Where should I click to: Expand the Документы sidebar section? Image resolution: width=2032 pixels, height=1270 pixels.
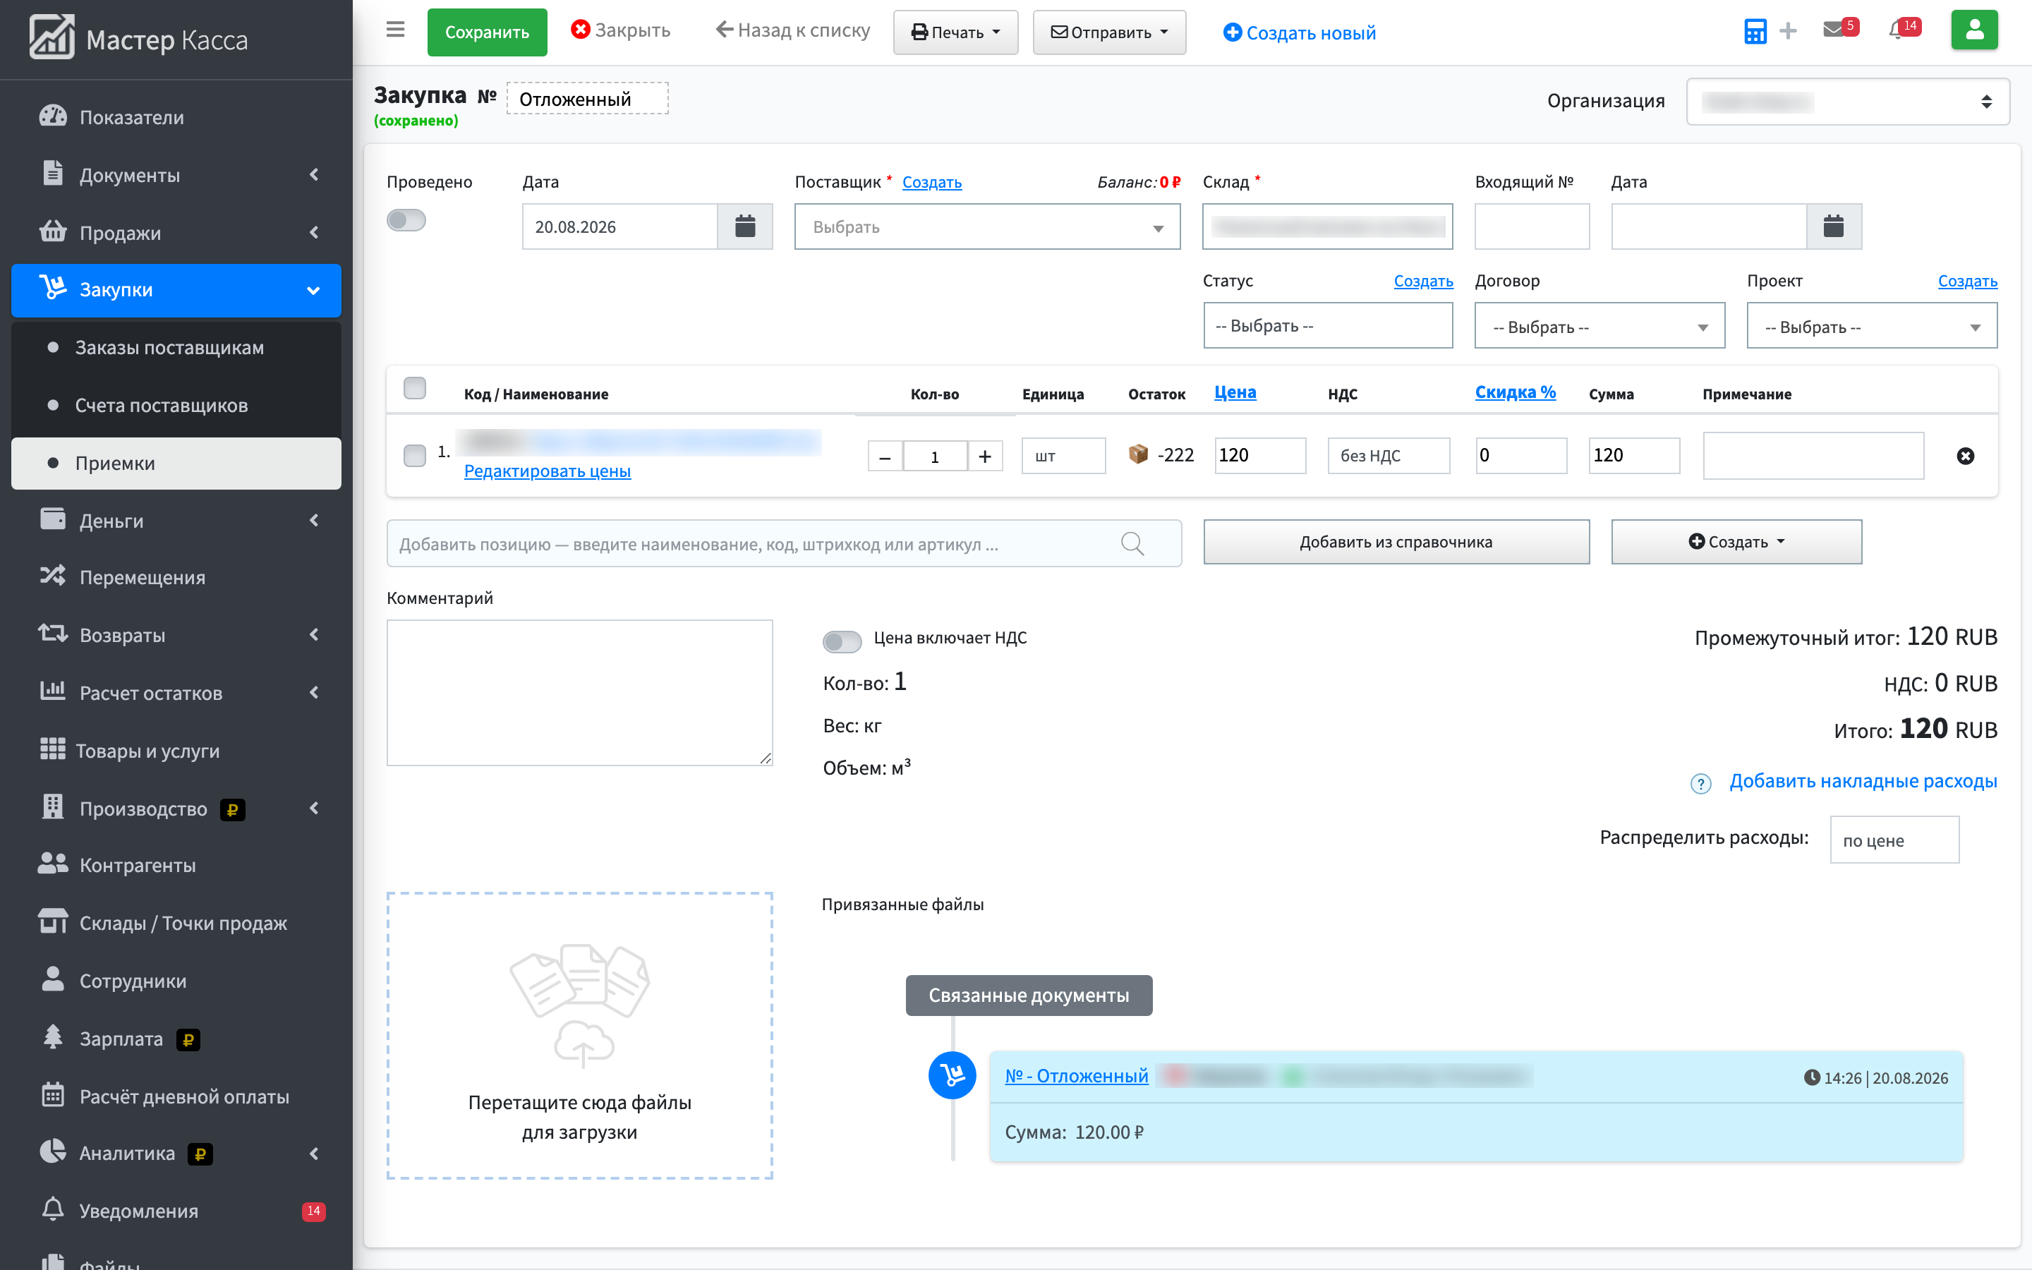point(176,175)
